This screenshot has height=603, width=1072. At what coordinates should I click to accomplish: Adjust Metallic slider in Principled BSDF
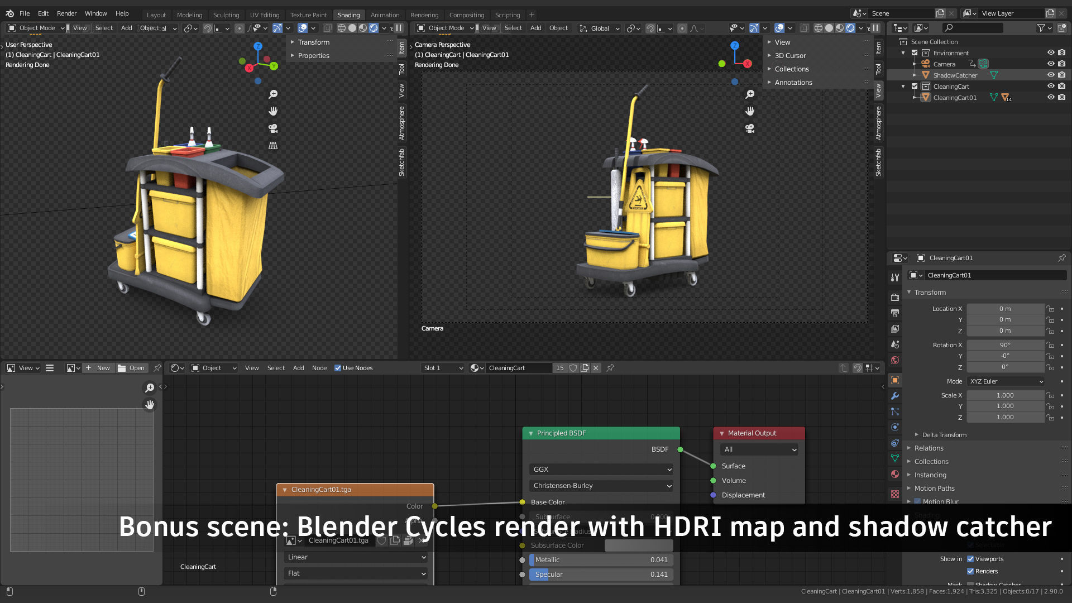pyautogui.click(x=601, y=560)
